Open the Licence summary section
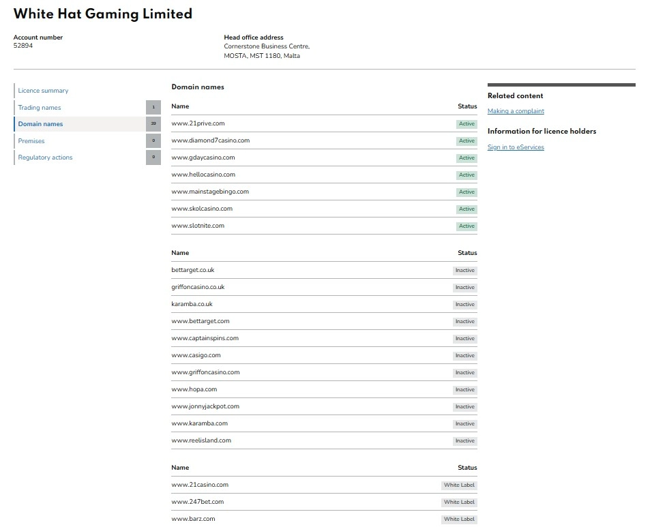Screen dimensions: 652x527 (43, 91)
